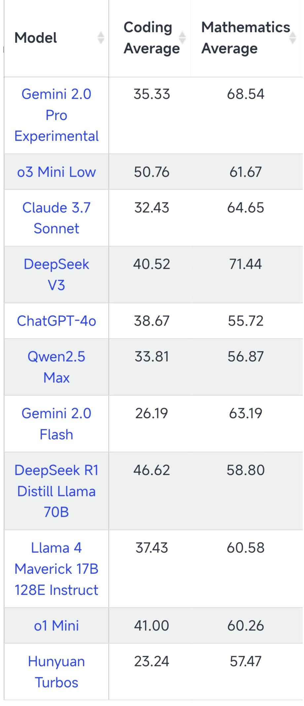This screenshot has width=304, height=706.
Task: Select the o1 Mini link
Action: pos(57,626)
